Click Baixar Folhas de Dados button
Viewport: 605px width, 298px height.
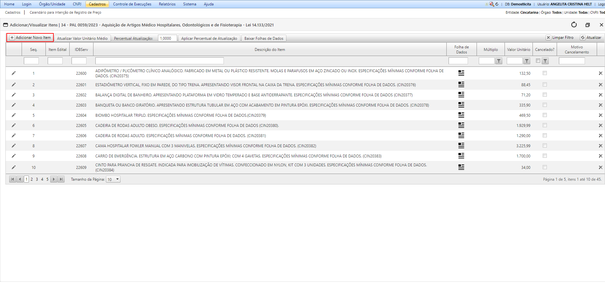click(x=264, y=38)
